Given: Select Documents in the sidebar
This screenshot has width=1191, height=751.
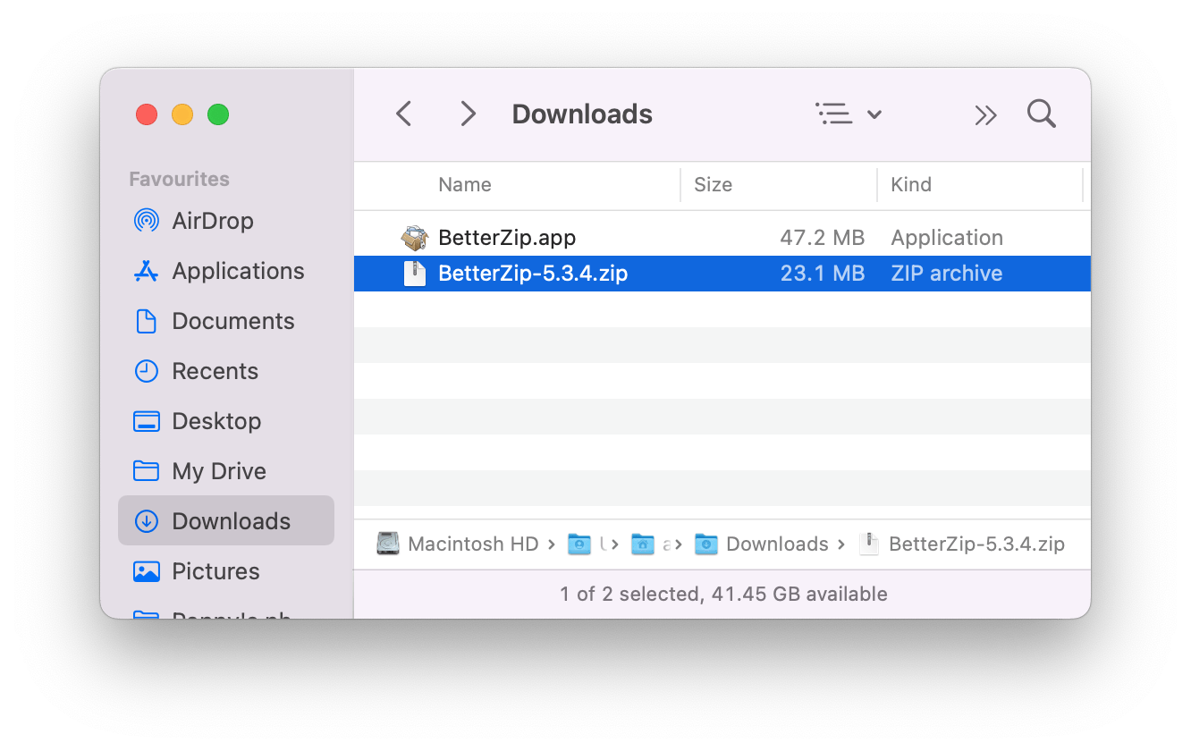Looking at the screenshot, I should coord(233,321).
